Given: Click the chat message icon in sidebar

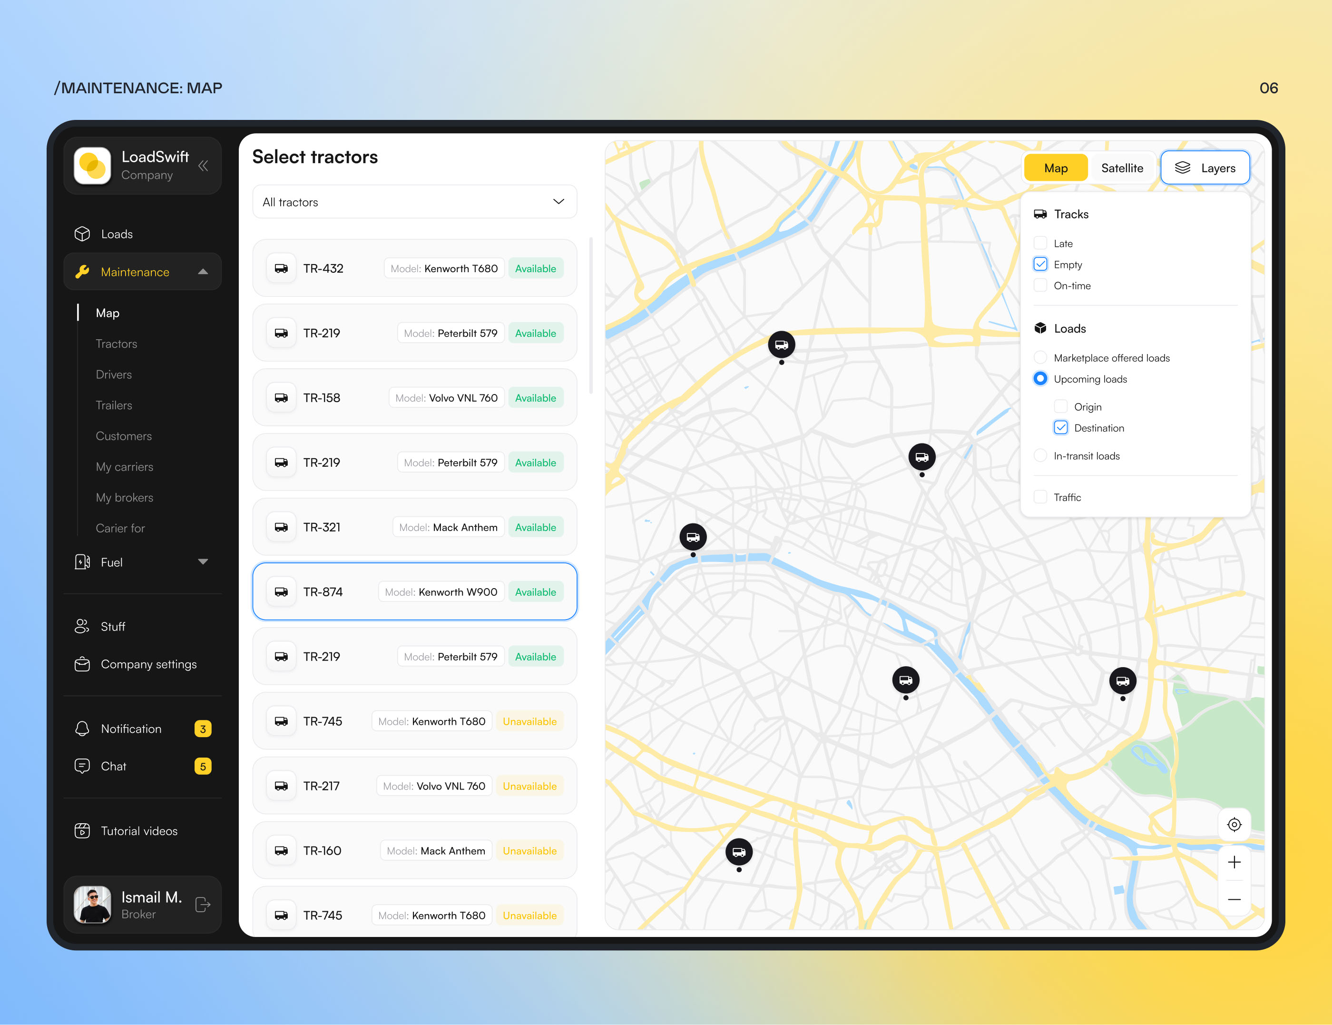Looking at the screenshot, I should click(x=83, y=767).
